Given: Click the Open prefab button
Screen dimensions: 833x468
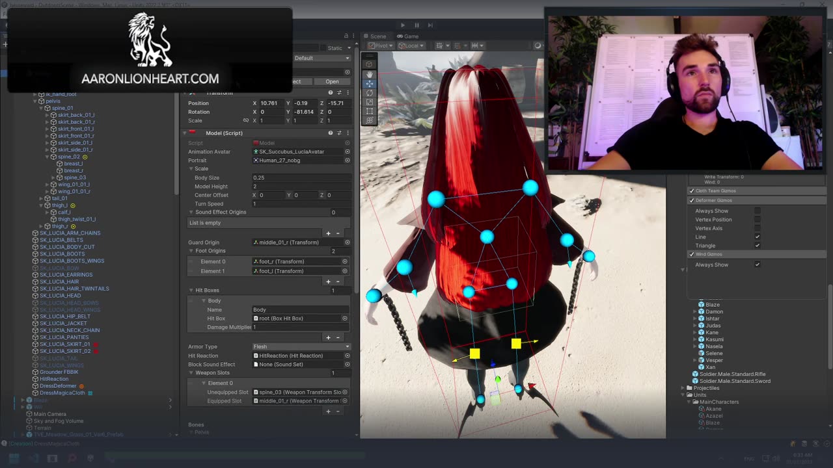Looking at the screenshot, I should [x=332, y=81].
